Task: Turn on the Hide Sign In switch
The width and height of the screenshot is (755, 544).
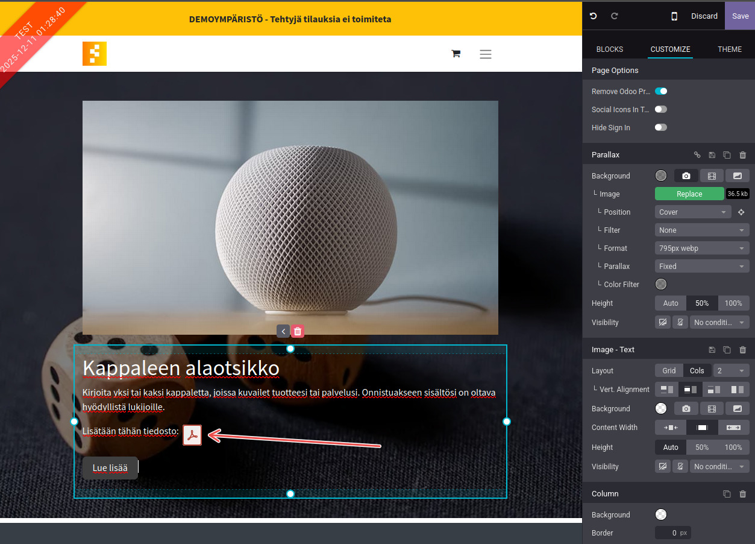Action: [x=661, y=128]
